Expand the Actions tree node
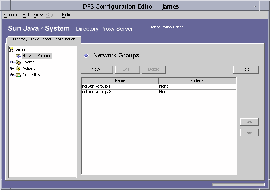270x190 pixels. tap(12, 68)
